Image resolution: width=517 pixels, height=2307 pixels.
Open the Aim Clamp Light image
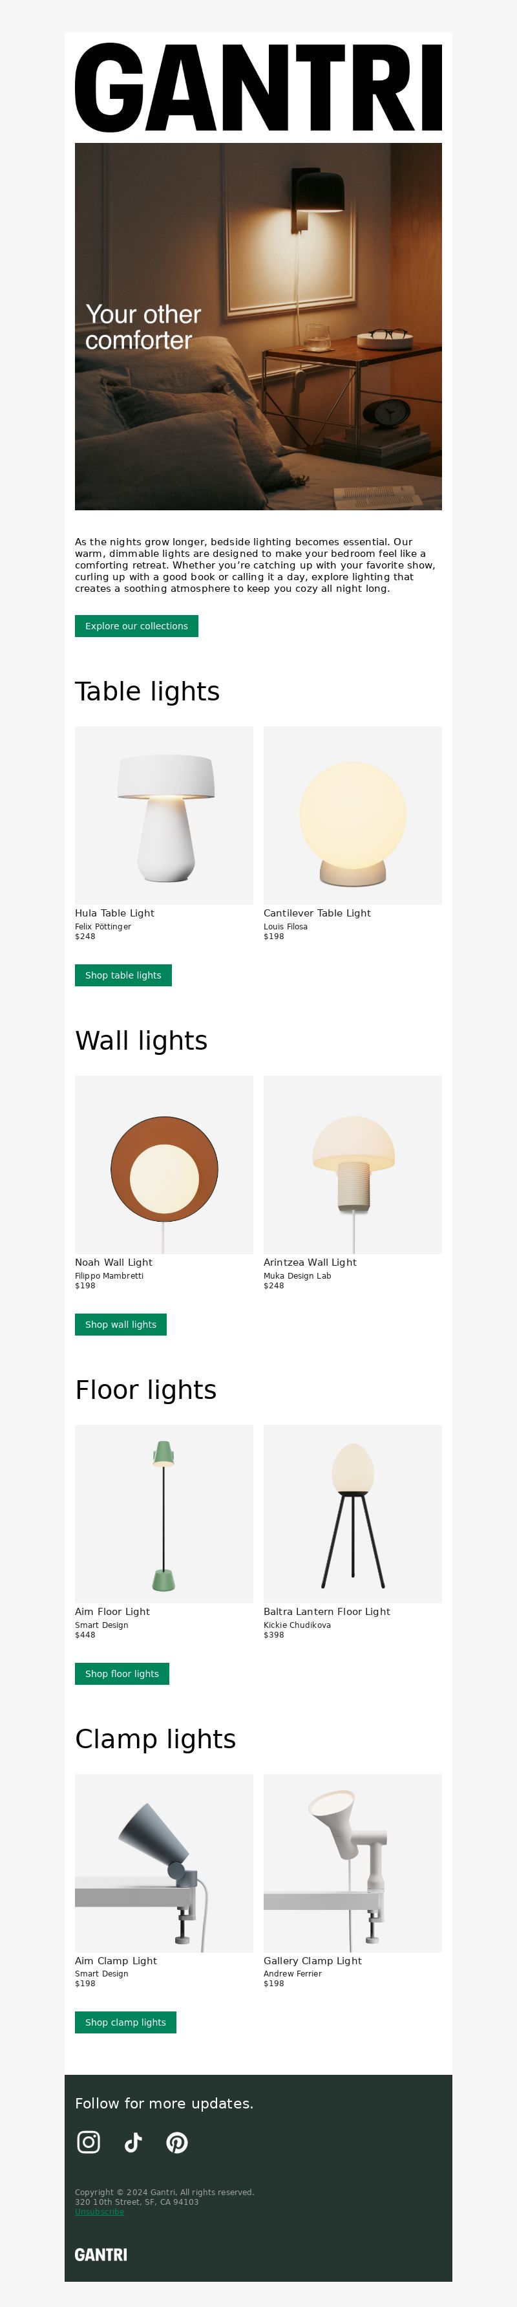tap(164, 1863)
